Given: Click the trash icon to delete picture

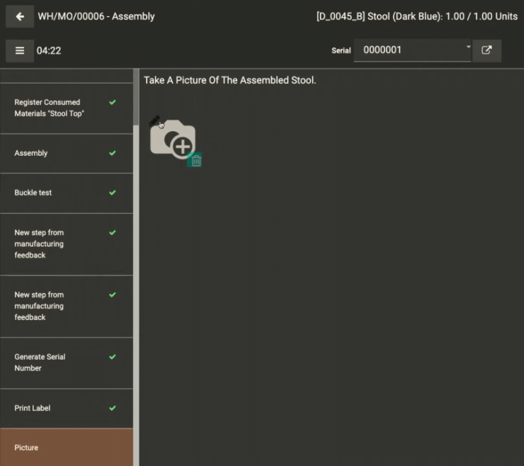Looking at the screenshot, I should (196, 161).
